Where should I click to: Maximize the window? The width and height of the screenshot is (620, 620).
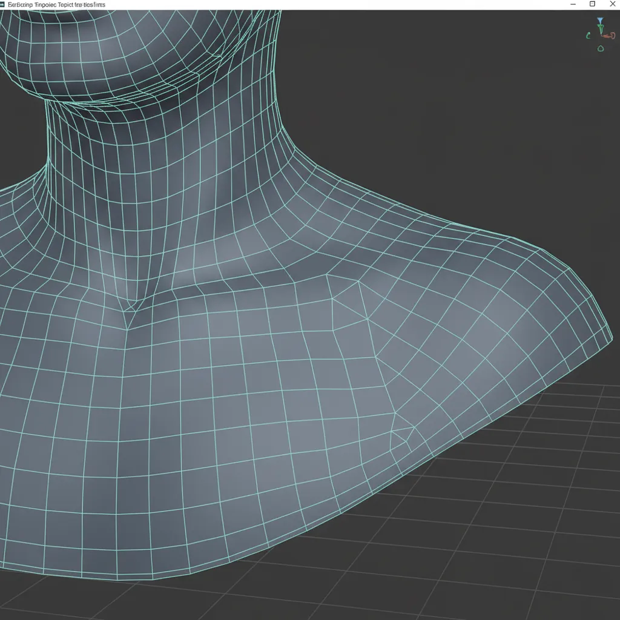click(x=592, y=4)
